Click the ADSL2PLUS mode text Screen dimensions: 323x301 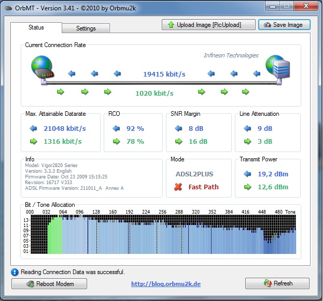[x=194, y=174]
